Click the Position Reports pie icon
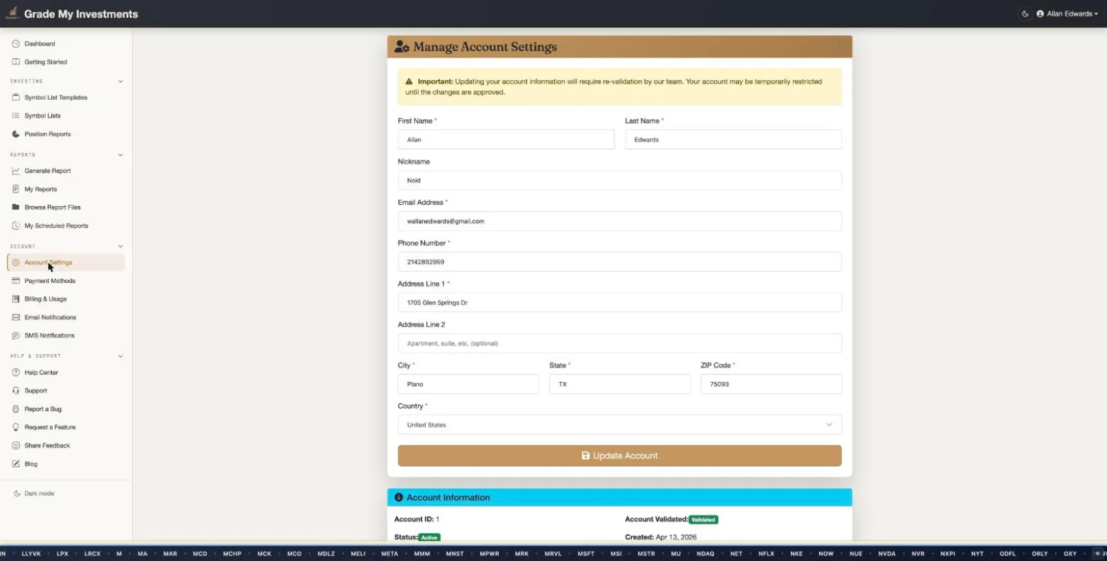Image resolution: width=1107 pixels, height=561 pixels. click(16, 134)
